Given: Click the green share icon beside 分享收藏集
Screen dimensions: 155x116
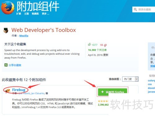Looking at the screenshot, I should pos(6,65).
